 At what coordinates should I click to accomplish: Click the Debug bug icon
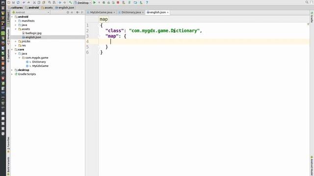[x=104, y=2]
